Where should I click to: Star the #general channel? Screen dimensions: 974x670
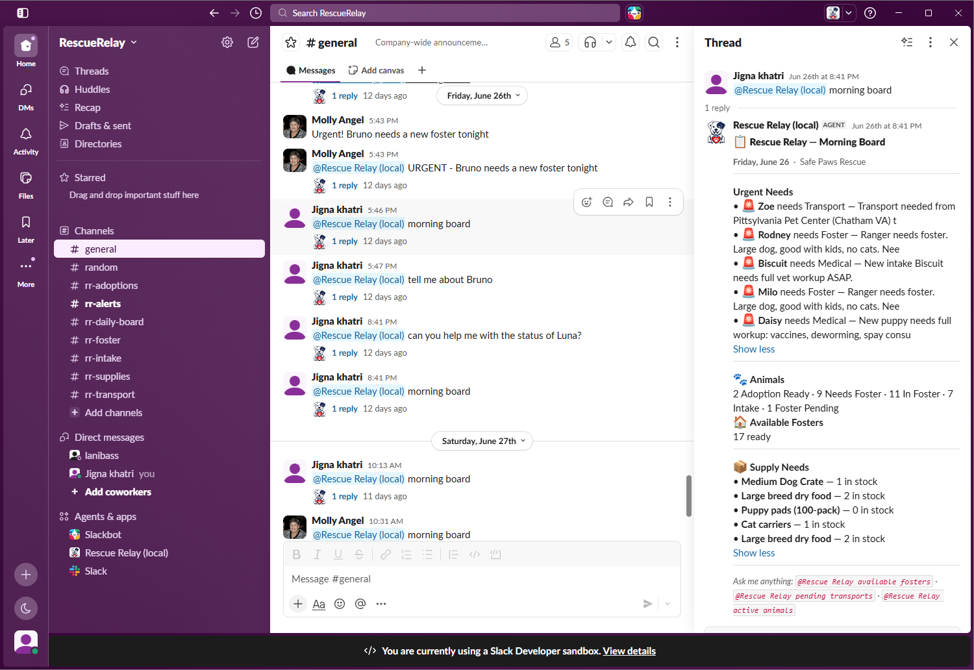tap(291, 42)
